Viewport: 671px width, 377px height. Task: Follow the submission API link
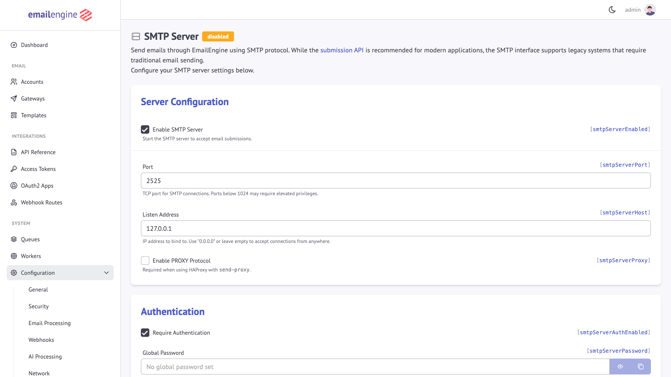[x=342, y=50]
